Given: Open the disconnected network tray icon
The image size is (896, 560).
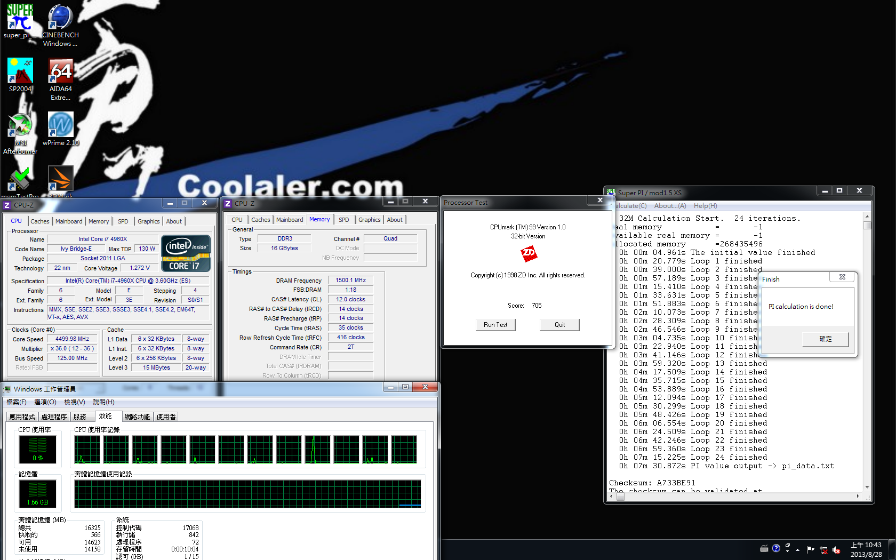Looking at the screenshot, I should click(x=823, y=550).
